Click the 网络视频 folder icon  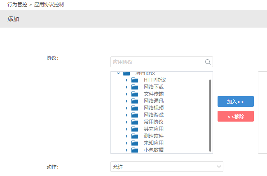(135, 108)
